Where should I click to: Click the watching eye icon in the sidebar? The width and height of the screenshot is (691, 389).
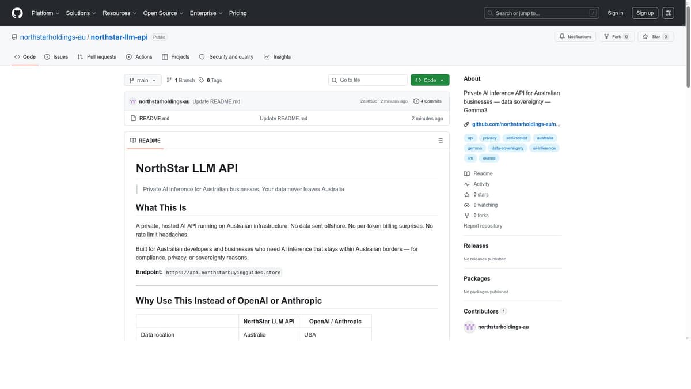pyautogui.click(x=466, y=205)
